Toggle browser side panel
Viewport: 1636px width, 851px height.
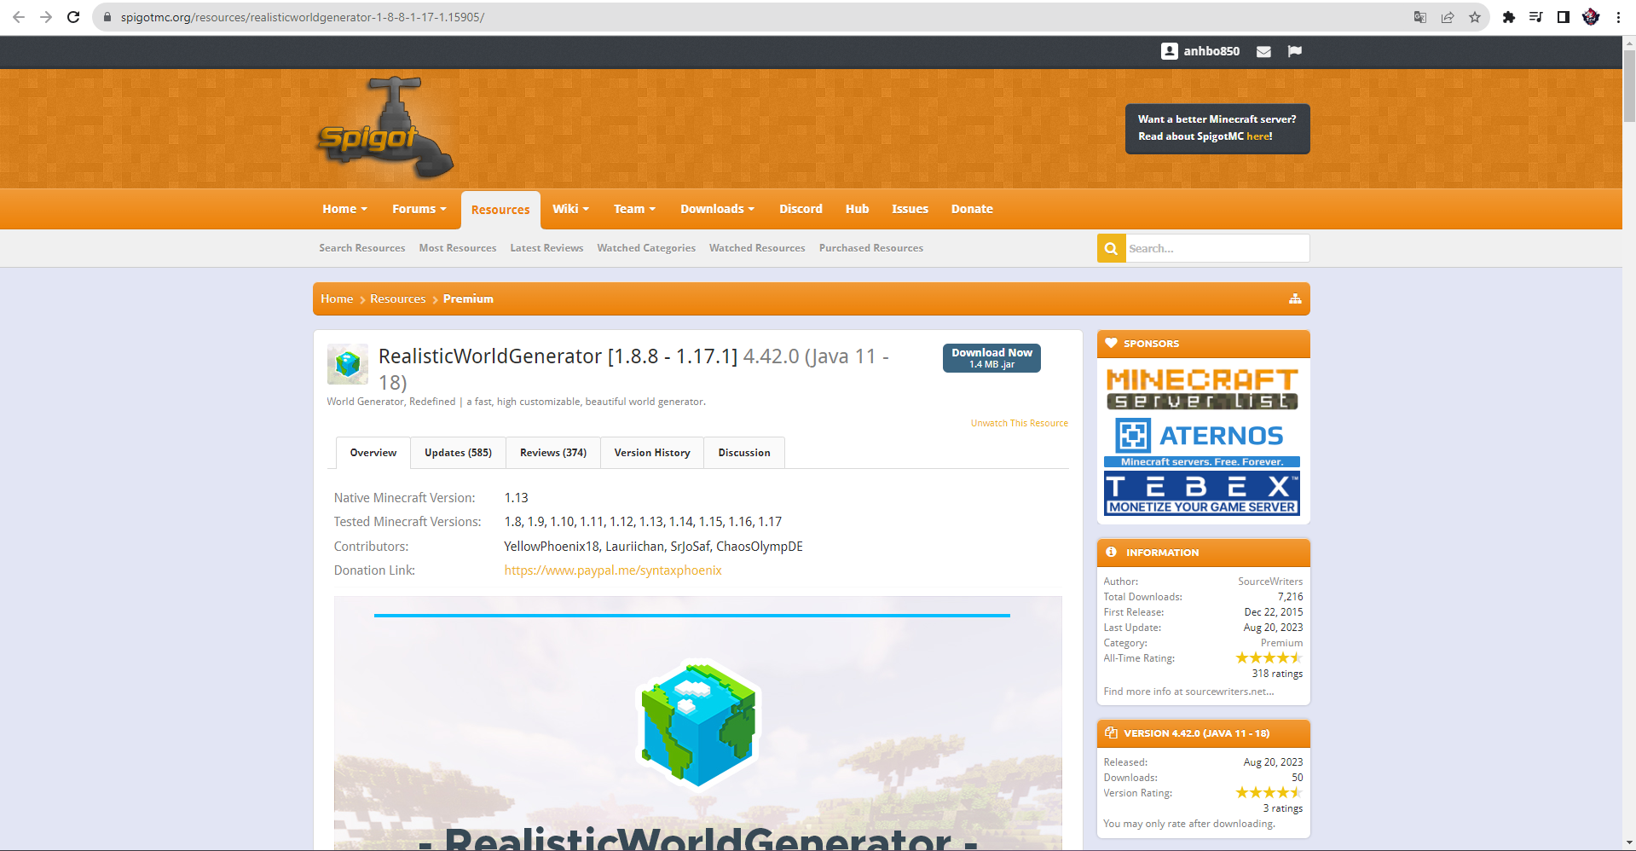(1564, 17)
